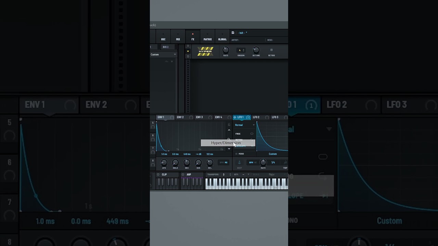The image size is (438, 246).
Task: Click the LFO 1 modulation count badge
Action: coord(248,117)
